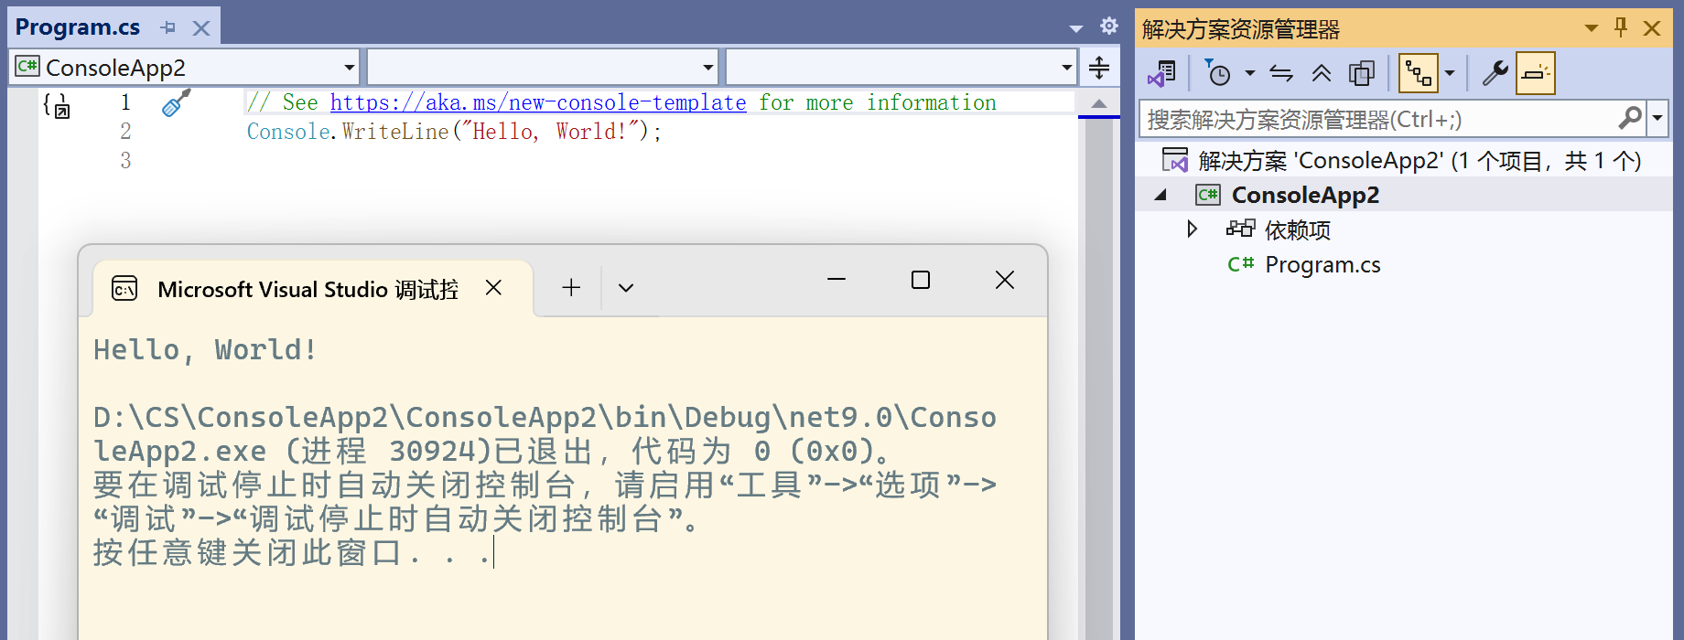1684x640 pixels.
Task: Select Program.cs in Solution Explorer
Action: [1322, 264]
